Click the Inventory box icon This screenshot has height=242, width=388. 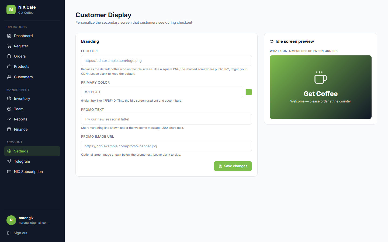9,98
